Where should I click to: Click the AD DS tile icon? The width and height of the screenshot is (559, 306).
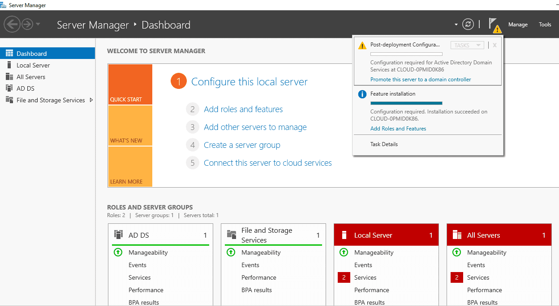pos(118,235)
